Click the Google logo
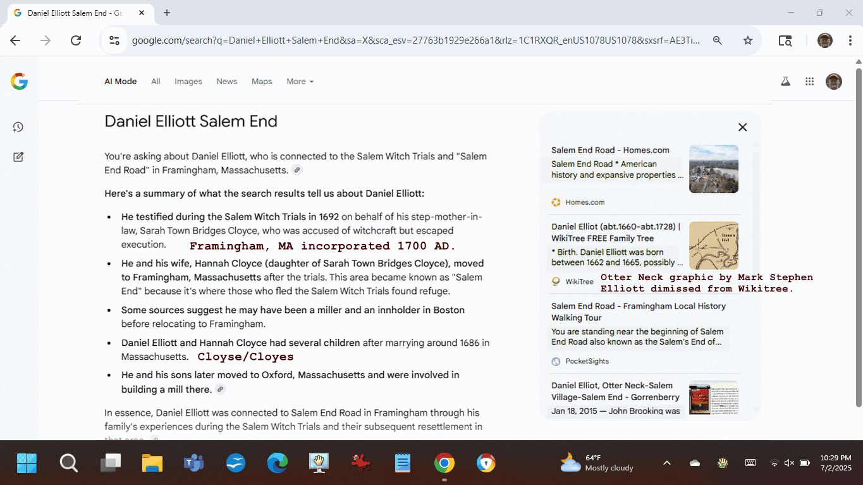 tap(19, 82)
